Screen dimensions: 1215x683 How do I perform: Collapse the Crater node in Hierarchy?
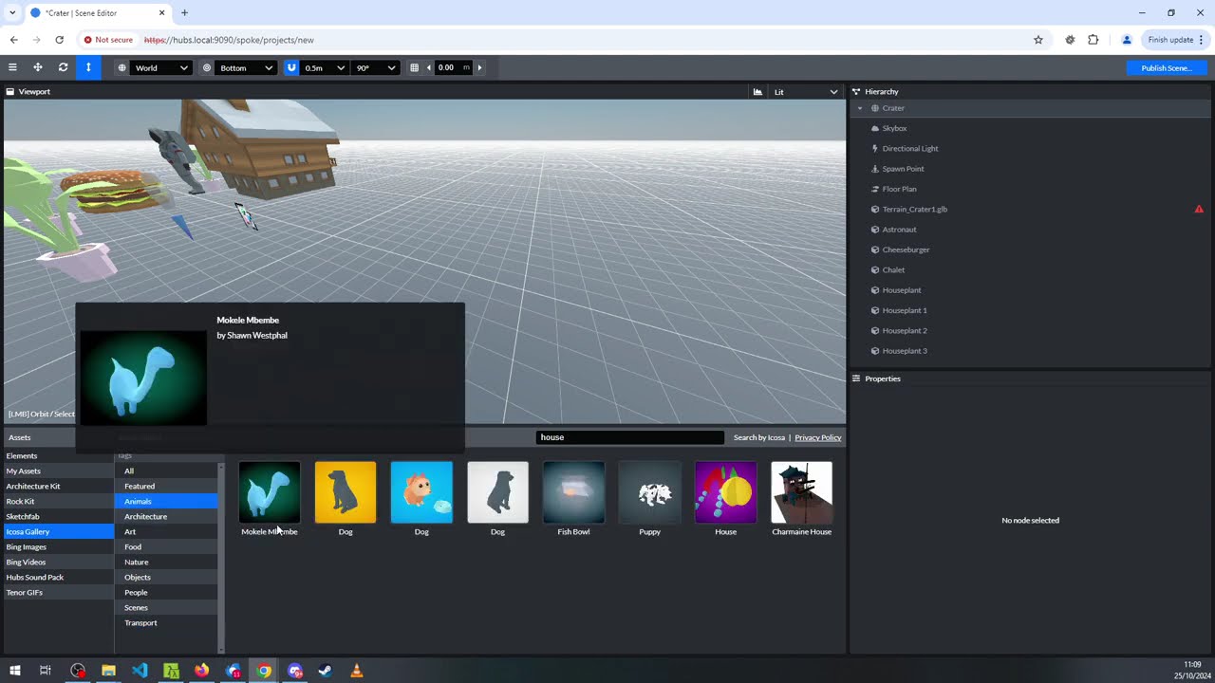point(860,108)
